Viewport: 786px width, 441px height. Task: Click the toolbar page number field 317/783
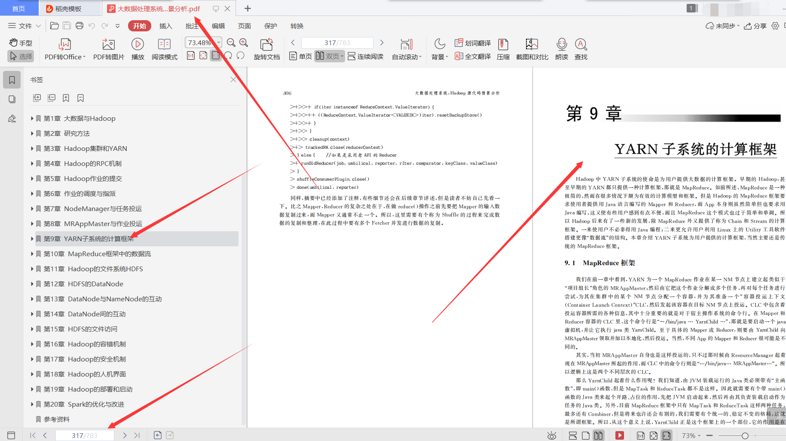pyautogui.click(x=337, y=43)
